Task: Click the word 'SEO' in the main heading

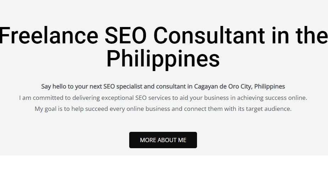Action: [126, 36]
